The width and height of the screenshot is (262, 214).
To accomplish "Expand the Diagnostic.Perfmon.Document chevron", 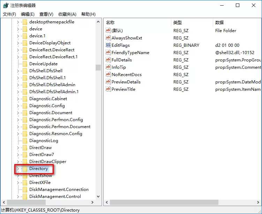I will coord(18,127).
